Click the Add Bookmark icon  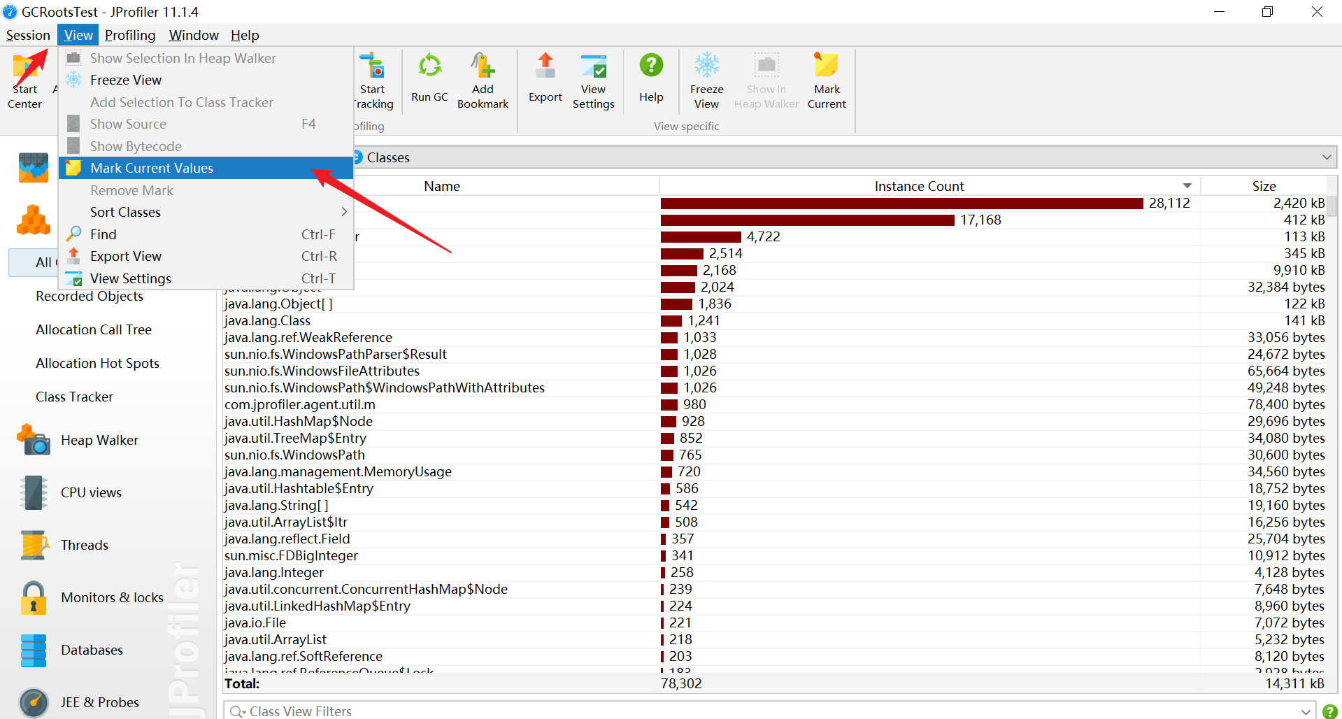(x=483, y=67)
